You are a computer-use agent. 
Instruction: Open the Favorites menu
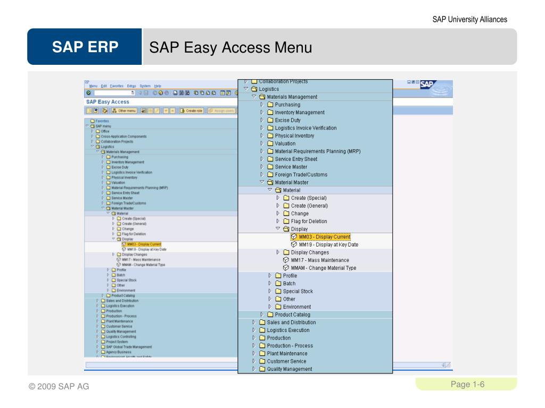point(117,86)
